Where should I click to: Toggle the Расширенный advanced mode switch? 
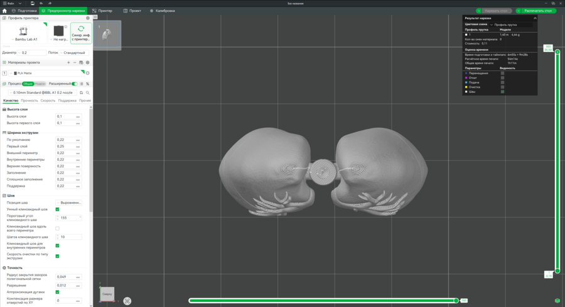pyautogui.click(x=75, y=83)
